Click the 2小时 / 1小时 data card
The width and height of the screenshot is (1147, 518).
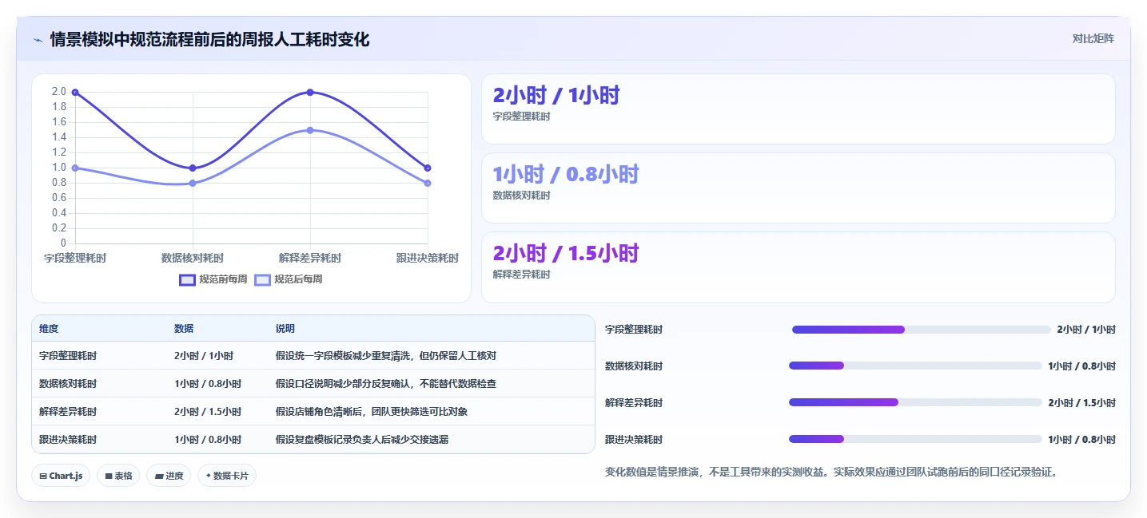click(x=798, y=109)
